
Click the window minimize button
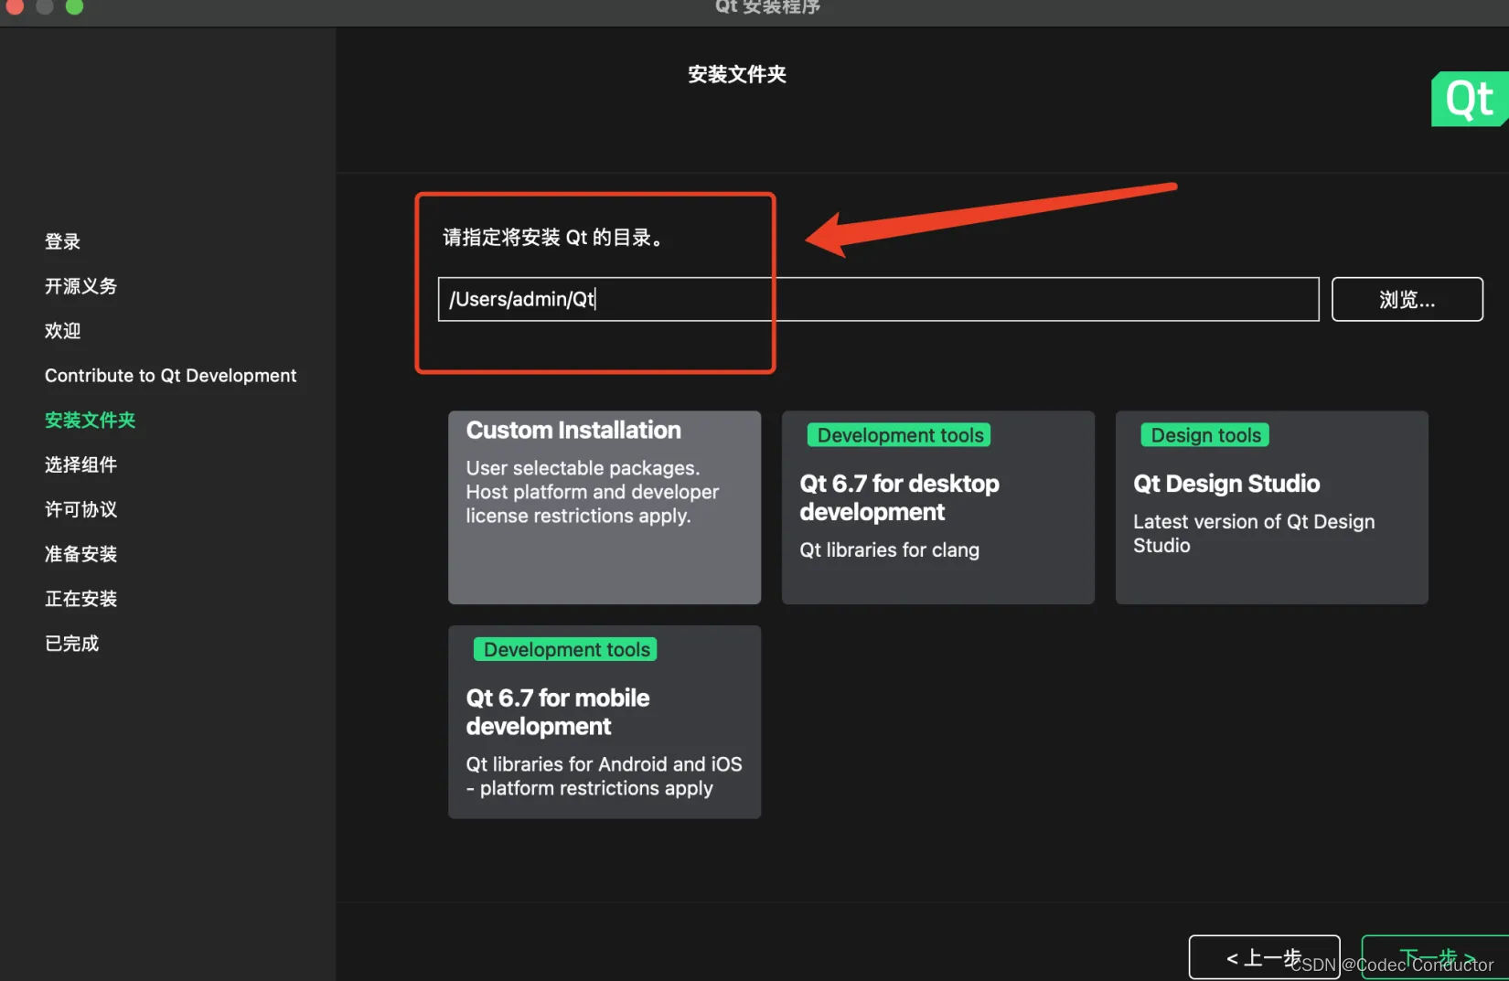[44, 5]
